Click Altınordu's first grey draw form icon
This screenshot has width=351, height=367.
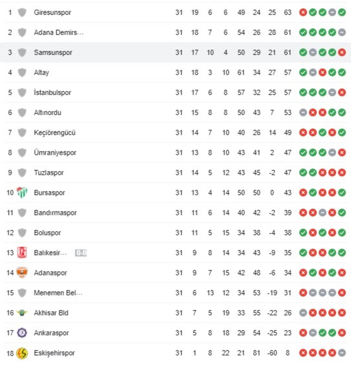point(303,112)
